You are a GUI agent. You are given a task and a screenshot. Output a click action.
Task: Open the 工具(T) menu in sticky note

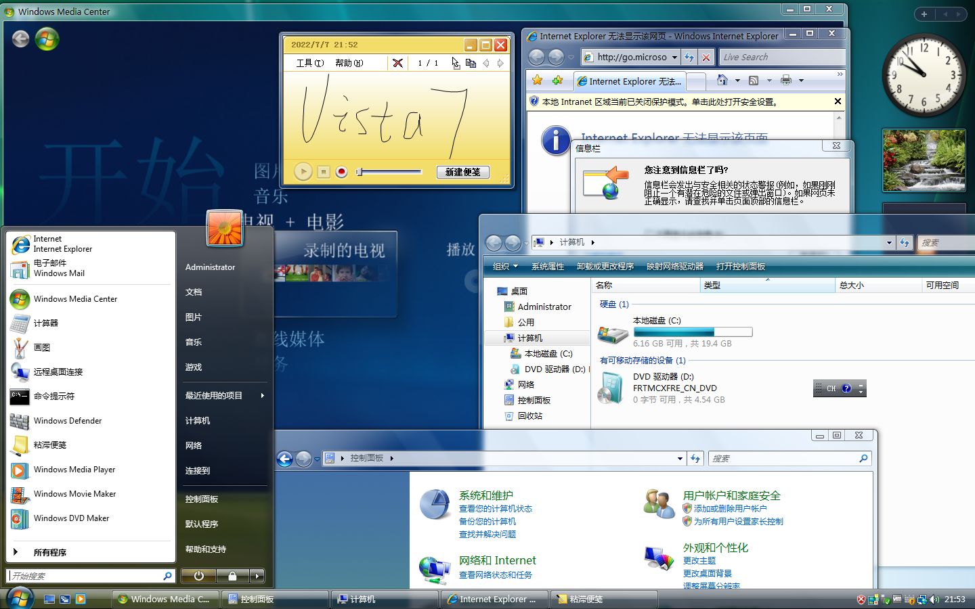coord(310,63)
